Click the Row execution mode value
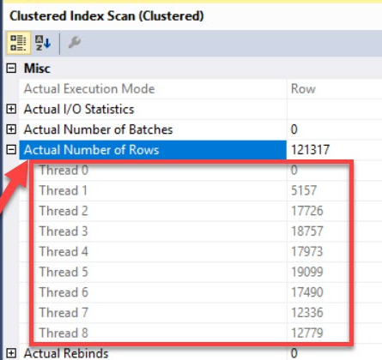 (x=303, y=89)
